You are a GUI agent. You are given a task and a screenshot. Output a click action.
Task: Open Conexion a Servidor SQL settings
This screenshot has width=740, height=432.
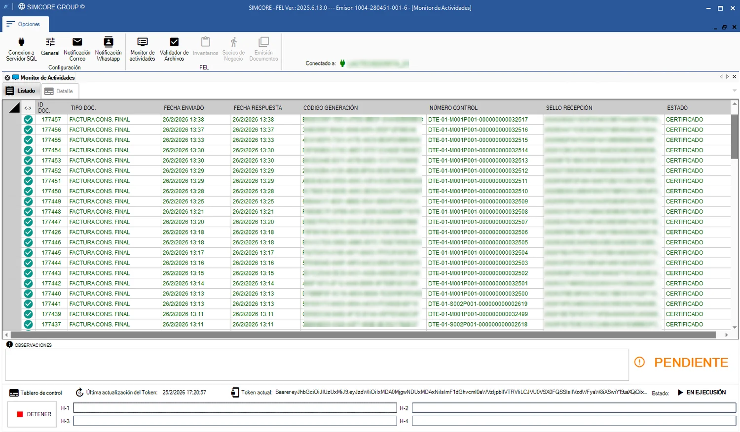21,48
